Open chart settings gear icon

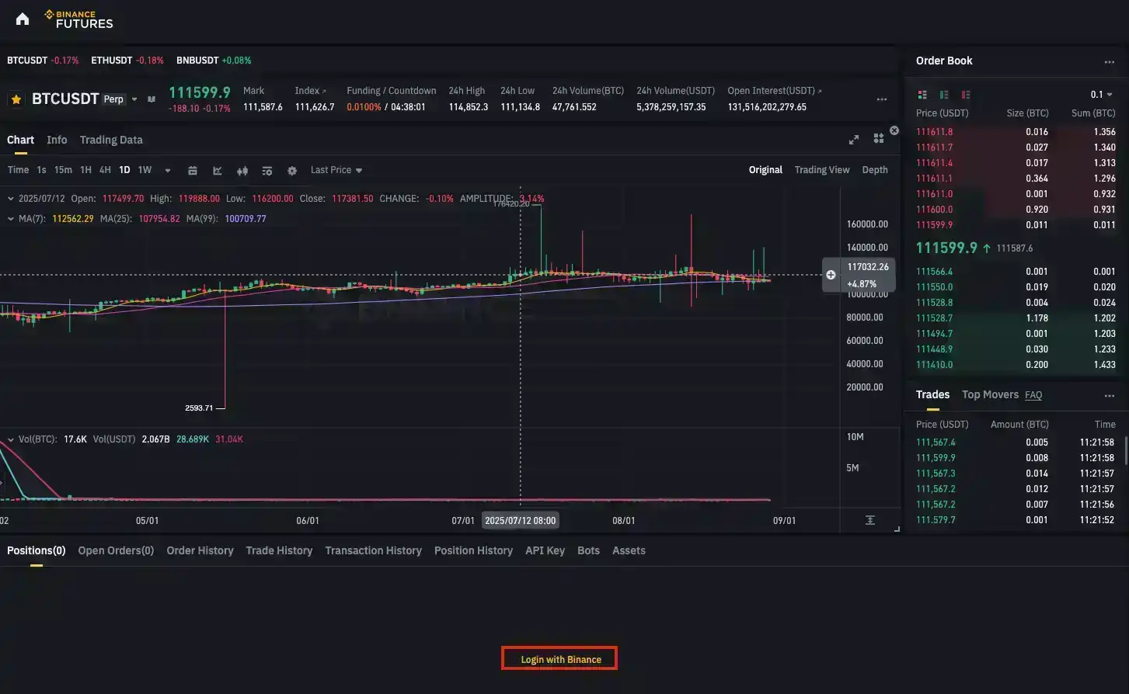tap(292, 170)
